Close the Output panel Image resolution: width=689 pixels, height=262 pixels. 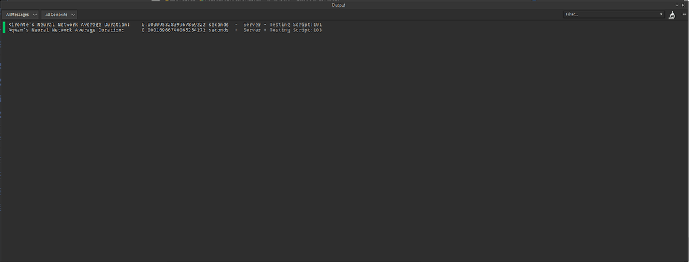tap(683, 5)
